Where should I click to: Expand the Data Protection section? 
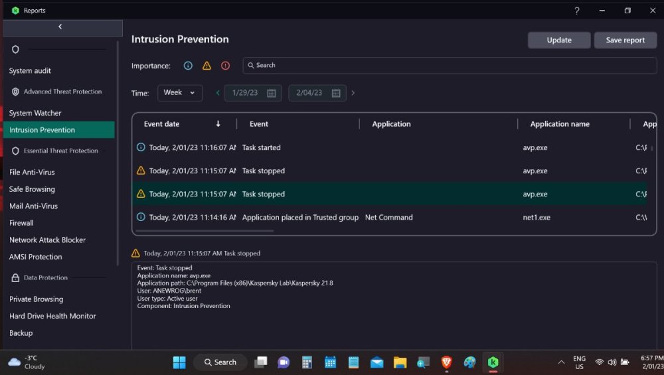45,277
